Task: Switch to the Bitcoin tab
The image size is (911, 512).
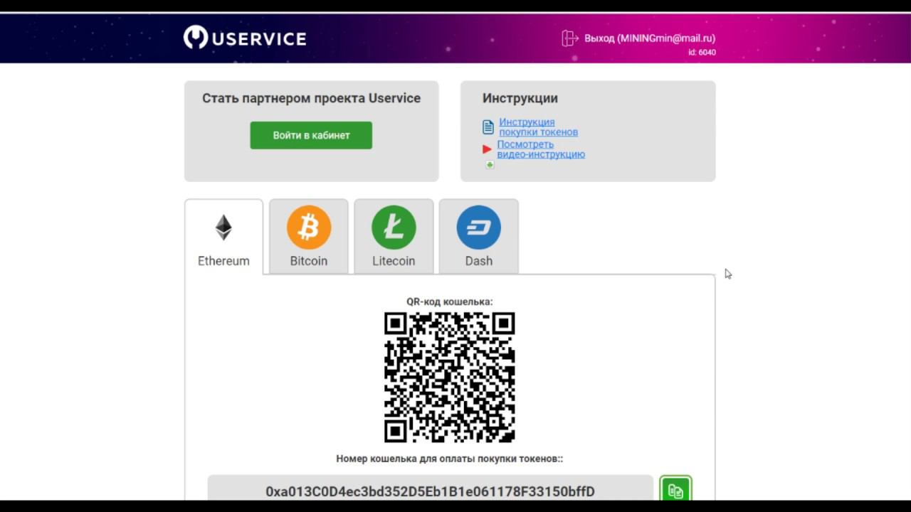Action: point(309,236)
